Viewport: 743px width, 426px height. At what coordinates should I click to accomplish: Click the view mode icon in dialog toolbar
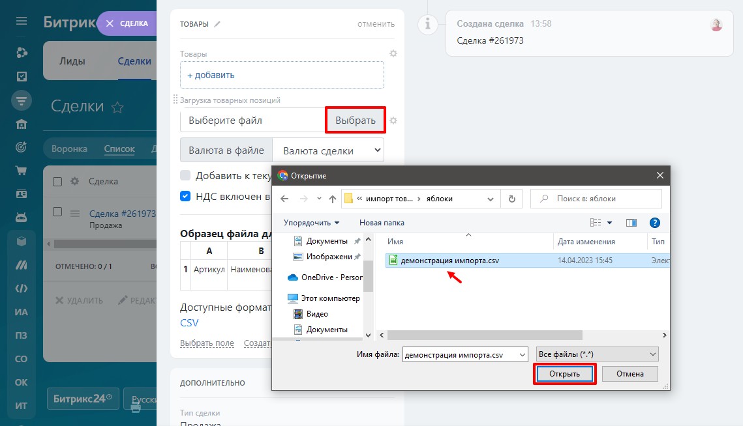596,223
